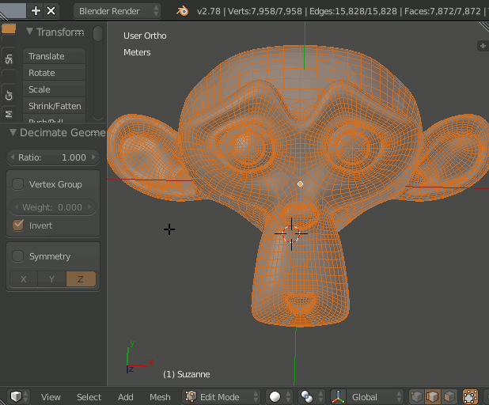
Task: Collapse the Decimate Geometry panel triangle
Action: 13,132
